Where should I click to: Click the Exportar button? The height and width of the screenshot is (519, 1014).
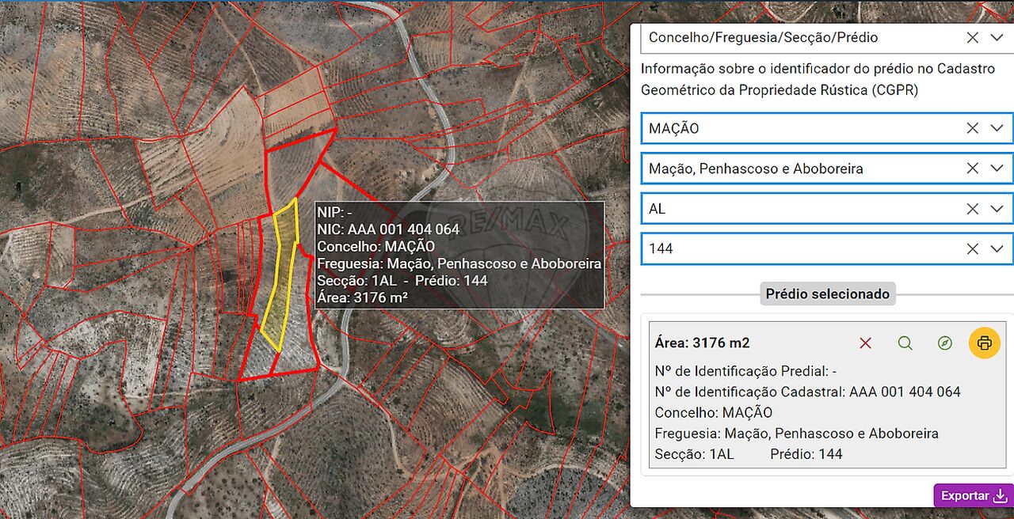[973, 496]
